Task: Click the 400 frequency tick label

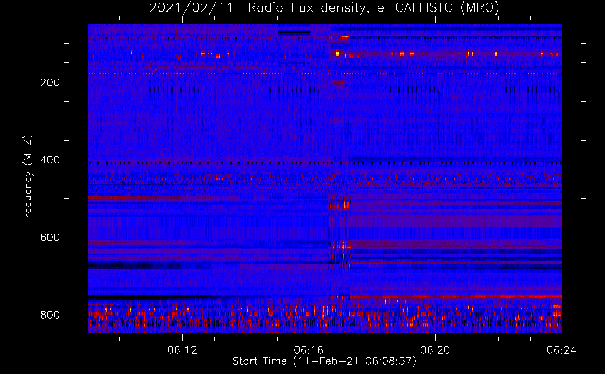Action: click(50, 160)
